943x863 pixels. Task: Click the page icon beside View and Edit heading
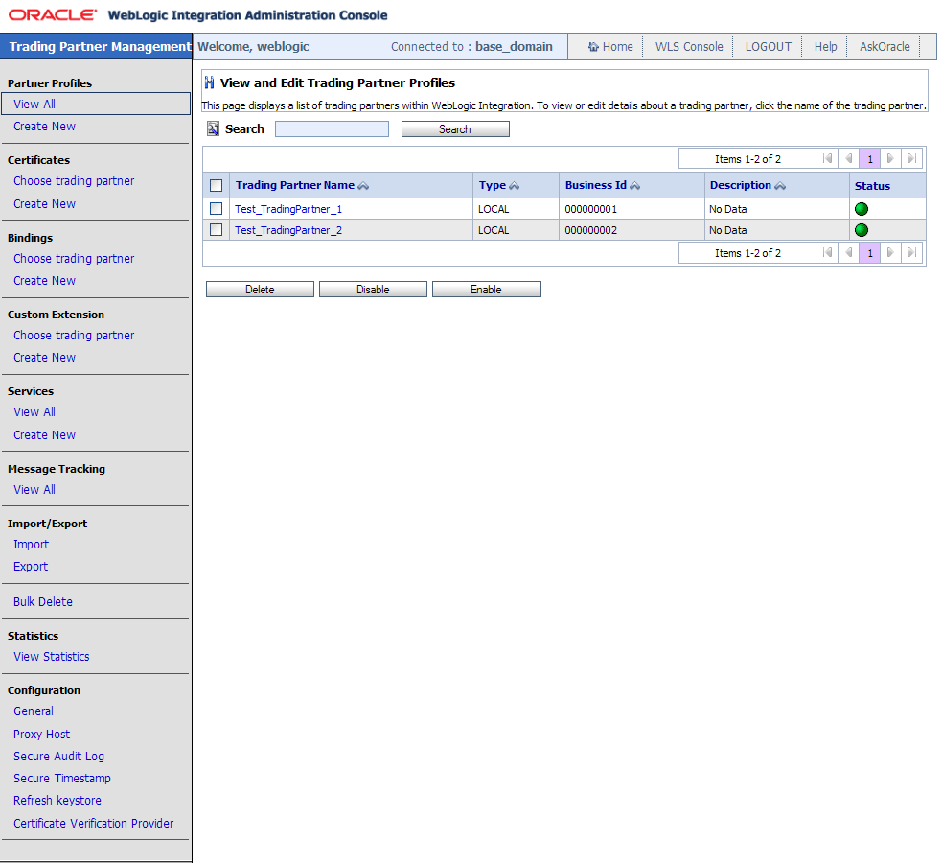click(x=209, y=82)
